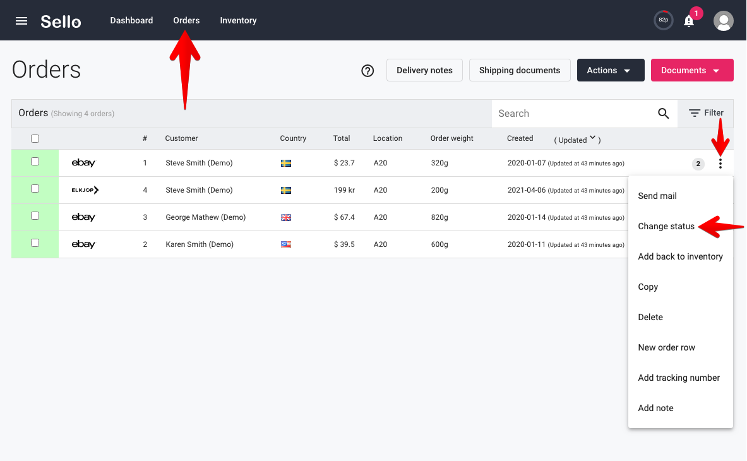This screenshot has height=461, width=747.
Task: Click created date 2021-04-06
Action: 527,190
